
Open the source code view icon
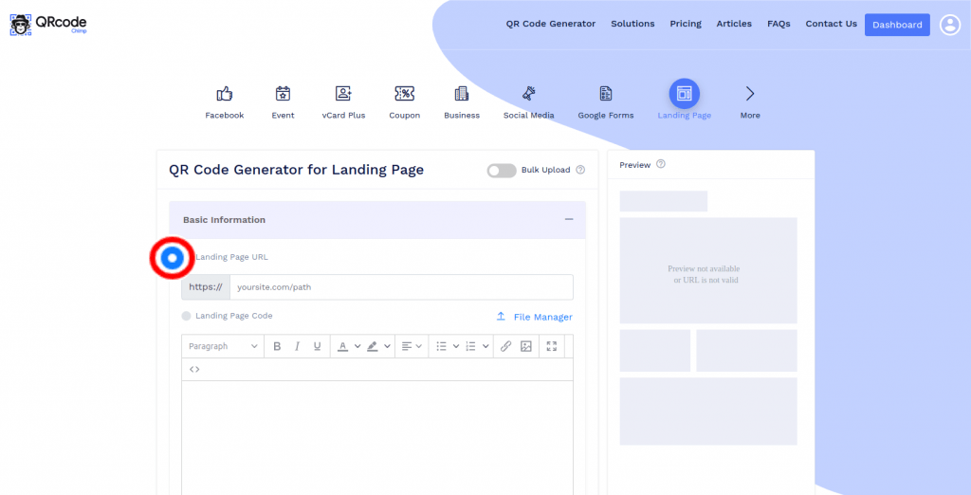(194, 369)
